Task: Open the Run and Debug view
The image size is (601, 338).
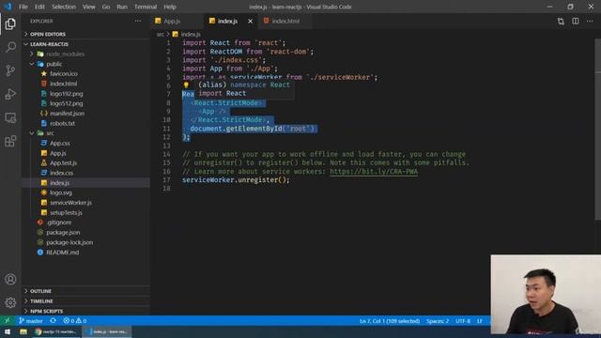Action: point(10,94)
